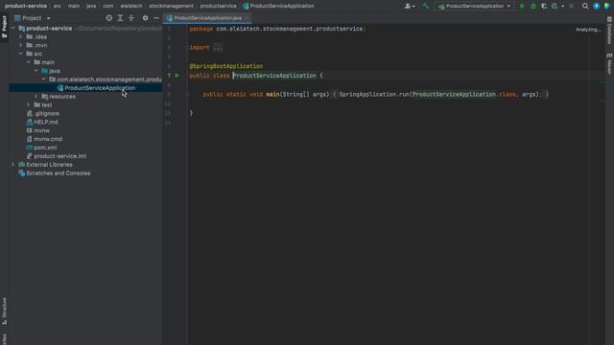Viewport: 614px width, 345px height.
Task: Click Expand All in Project panel
Action: [120, 18]
